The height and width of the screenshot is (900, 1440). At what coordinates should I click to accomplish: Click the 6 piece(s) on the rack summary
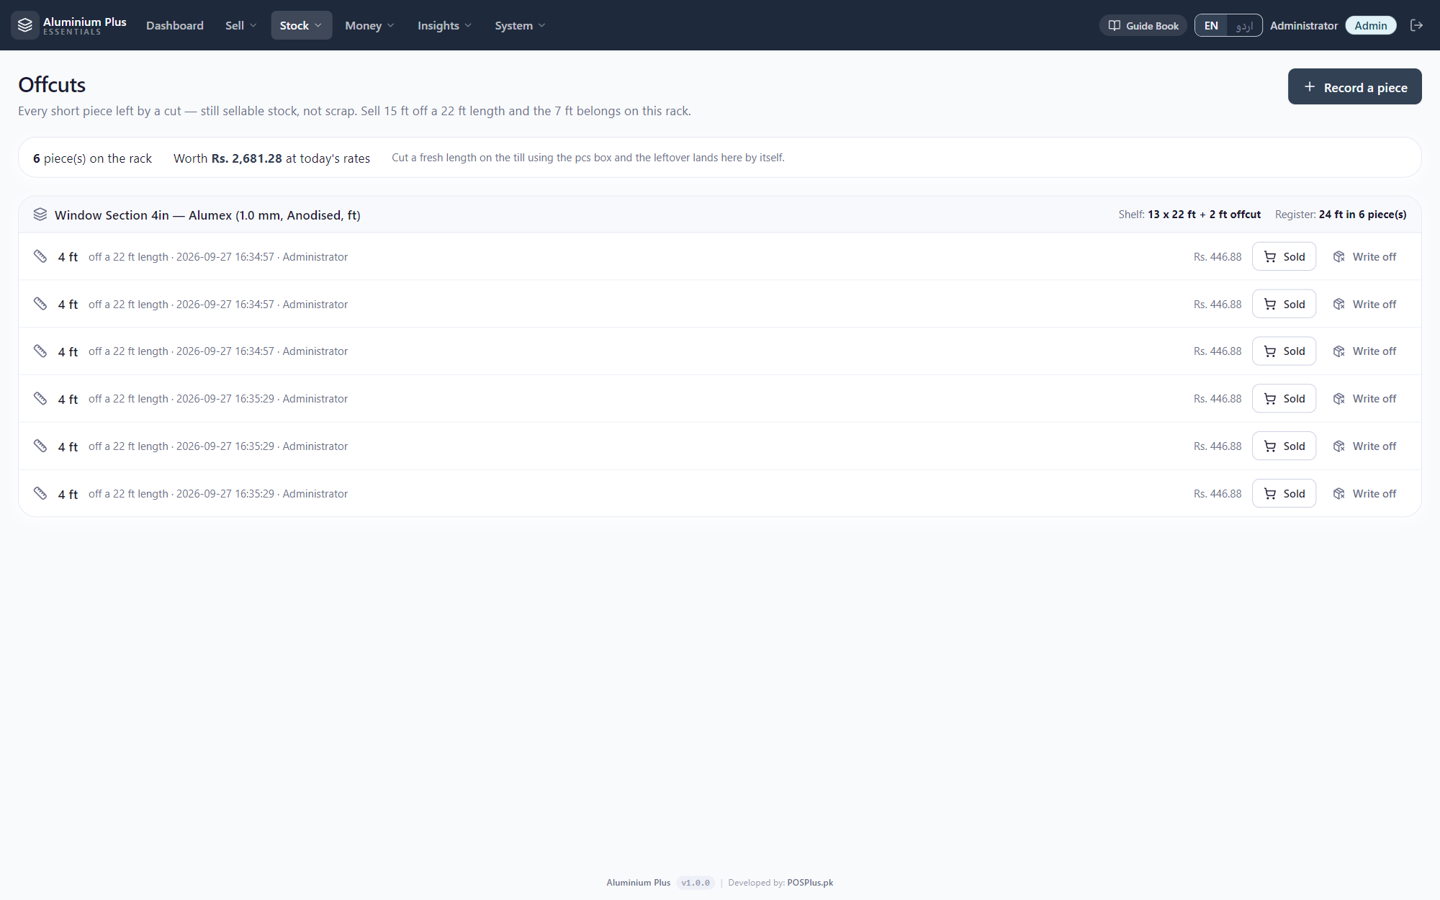pos(92,158)
